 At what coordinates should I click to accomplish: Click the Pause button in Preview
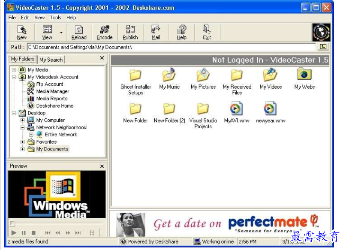pos(24,233)
